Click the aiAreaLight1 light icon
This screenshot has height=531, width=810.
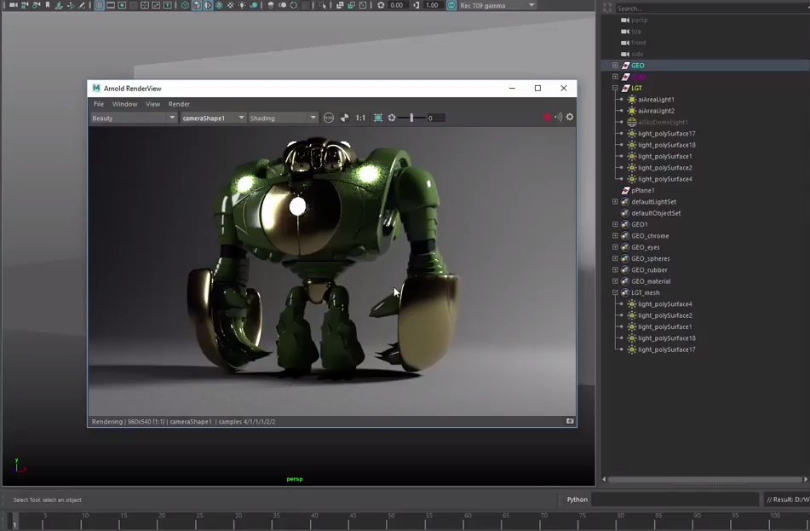click(631, 100)
